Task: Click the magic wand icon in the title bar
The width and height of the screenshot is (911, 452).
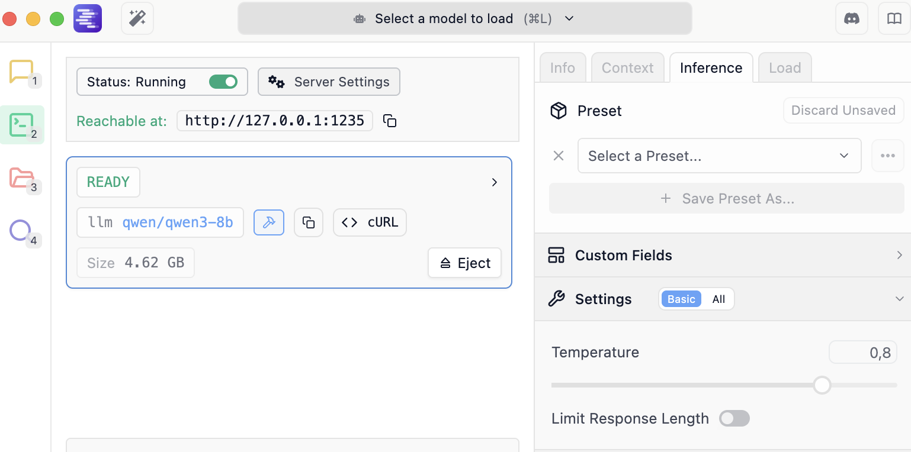Action: [x=137, y=19]
